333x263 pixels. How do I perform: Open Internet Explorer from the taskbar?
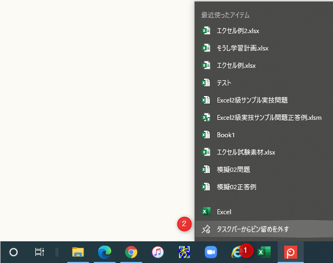click(237, 252)
